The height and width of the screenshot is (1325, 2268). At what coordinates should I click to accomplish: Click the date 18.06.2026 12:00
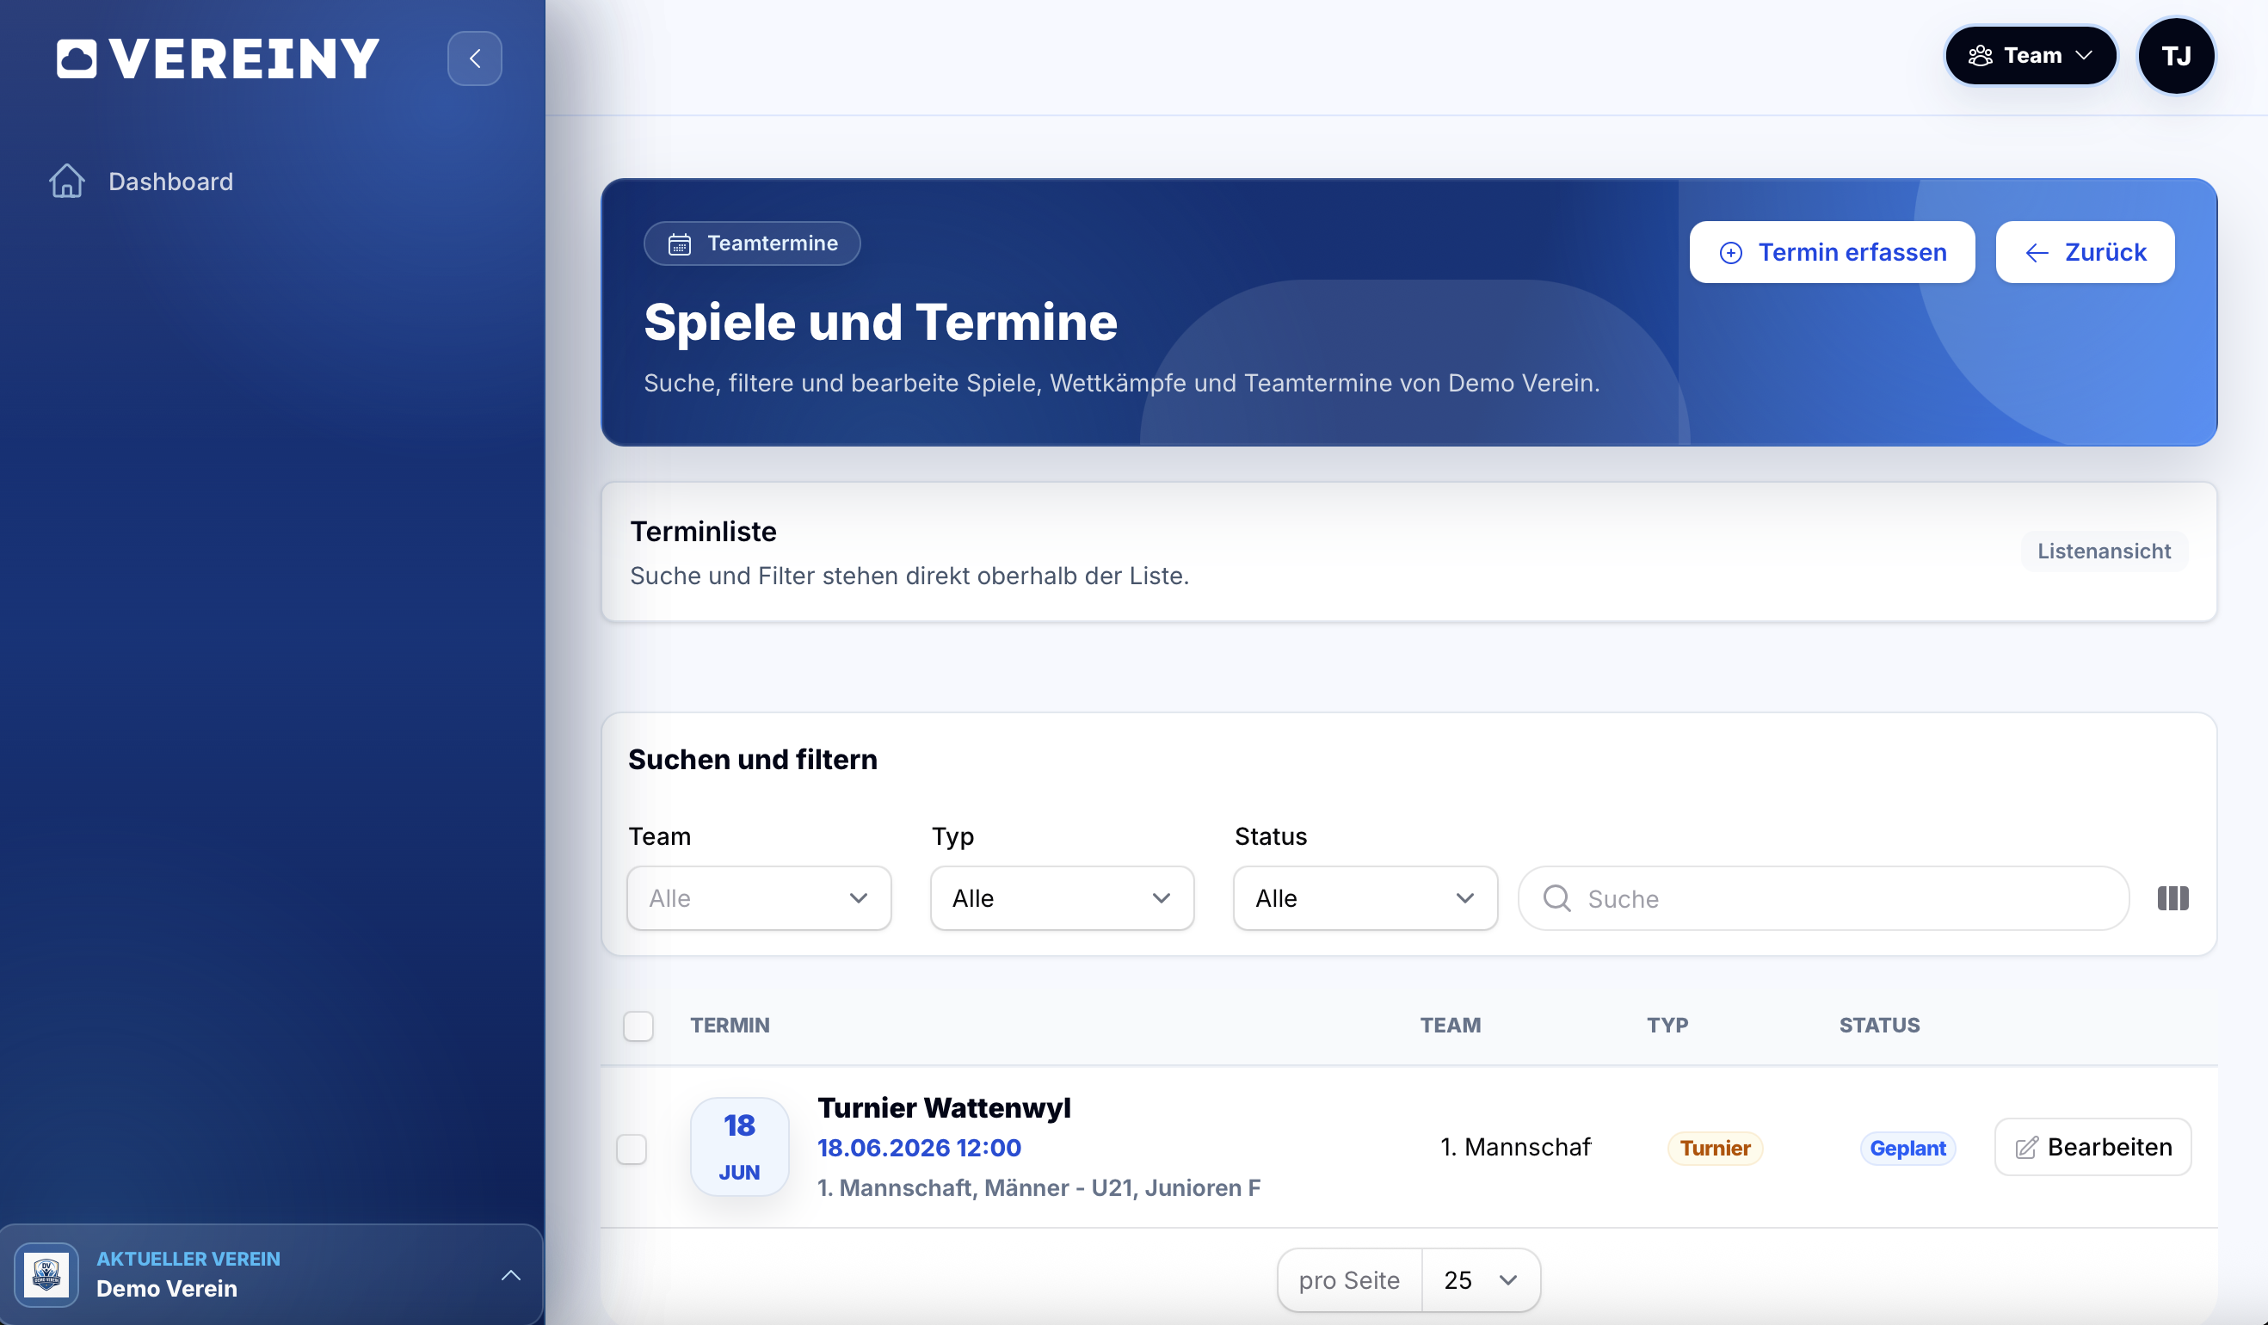(x=919, y=1148)
